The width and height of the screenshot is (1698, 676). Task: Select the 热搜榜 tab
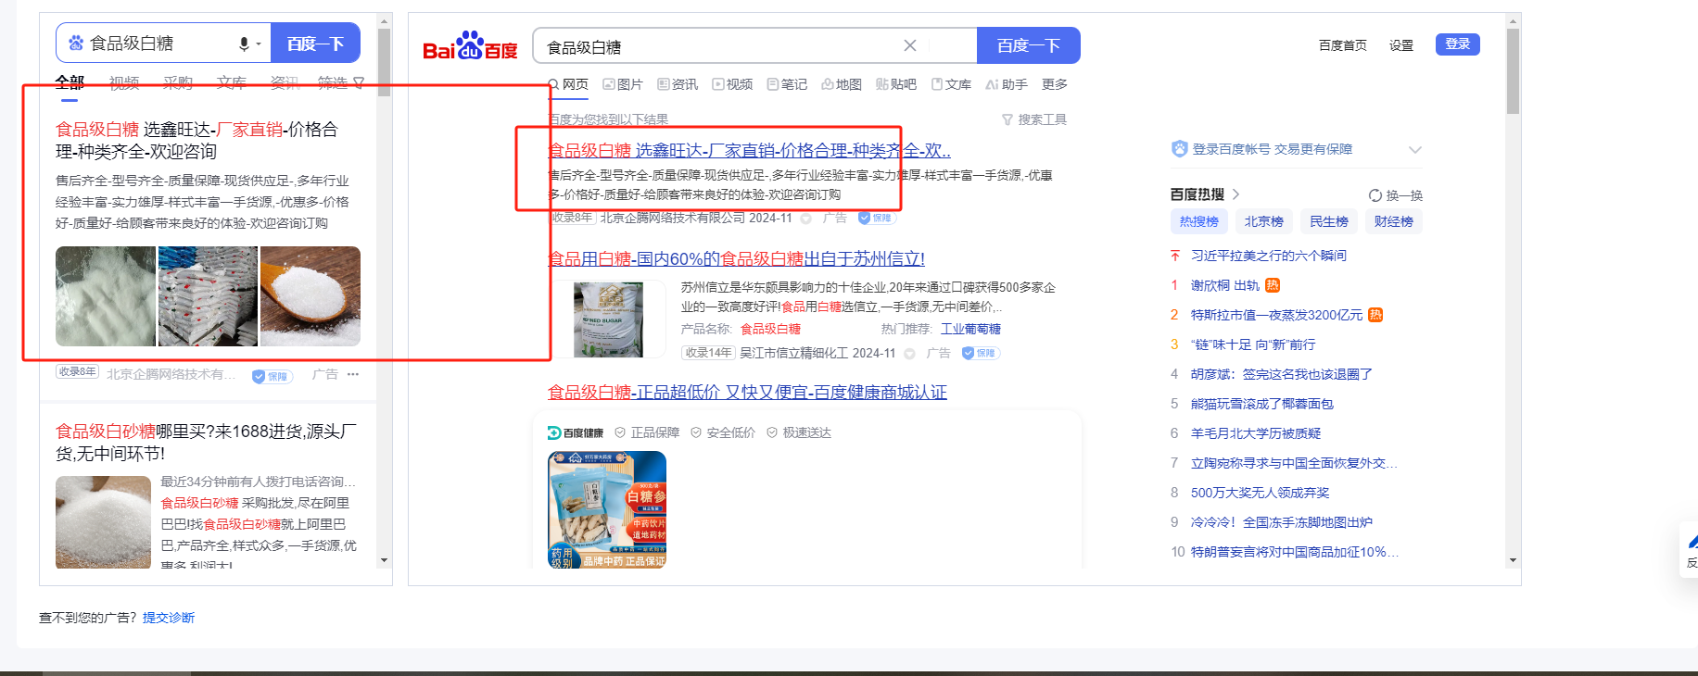(1199, 221)
